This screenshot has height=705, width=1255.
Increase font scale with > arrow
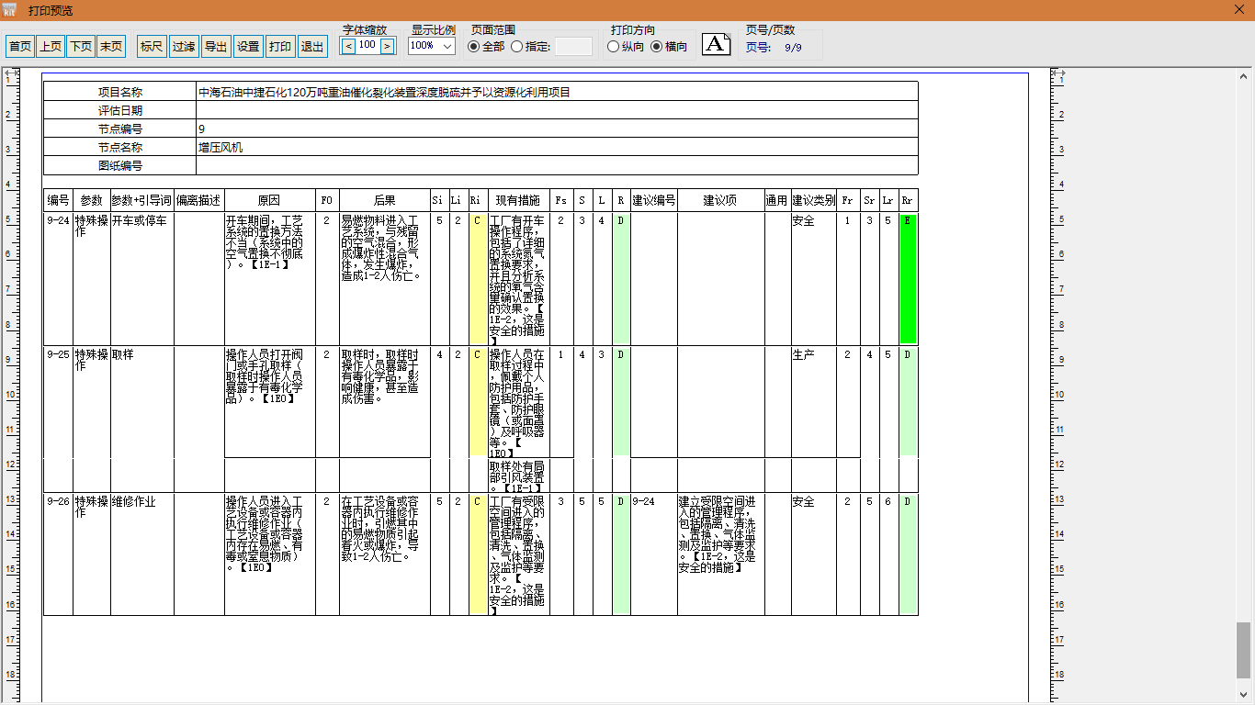click(x=387, y=45)
